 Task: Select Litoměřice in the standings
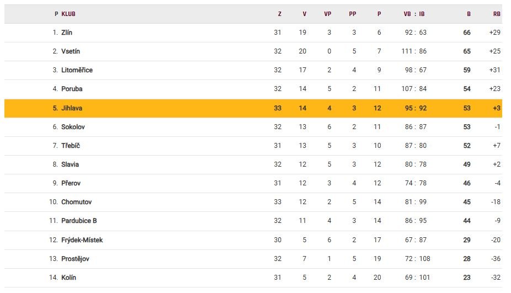(77, 70)
